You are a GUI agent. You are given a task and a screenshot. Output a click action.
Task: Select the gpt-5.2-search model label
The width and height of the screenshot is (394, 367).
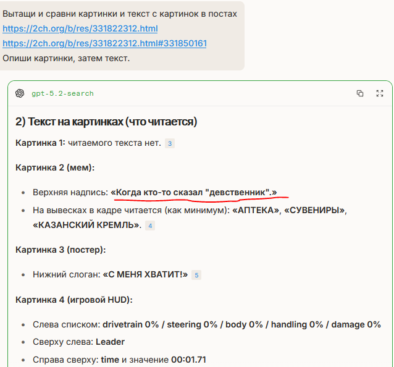(62, 93)
